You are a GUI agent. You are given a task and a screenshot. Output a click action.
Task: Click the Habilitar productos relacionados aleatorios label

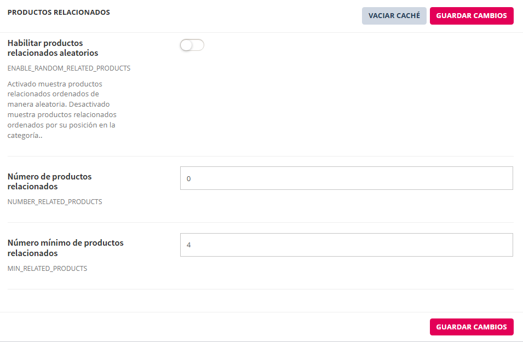[x=53, y=48]
